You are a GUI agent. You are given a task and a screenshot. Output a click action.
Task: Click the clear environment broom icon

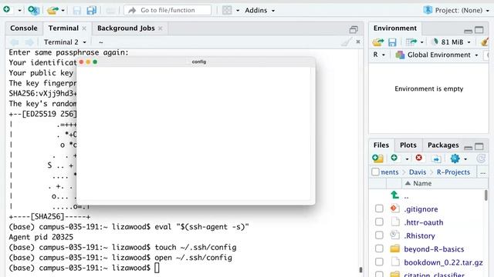485,42
